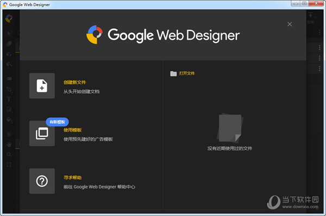
Task: Click the text 从头开始创建文档
Action: pyautogui.click(x=81, y=92)
